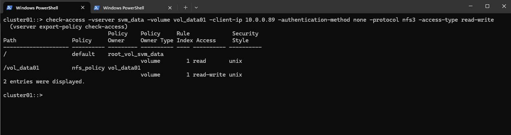Click the root_vol_svm_data policy owner
511x135 pixels.
click(136, 54)
